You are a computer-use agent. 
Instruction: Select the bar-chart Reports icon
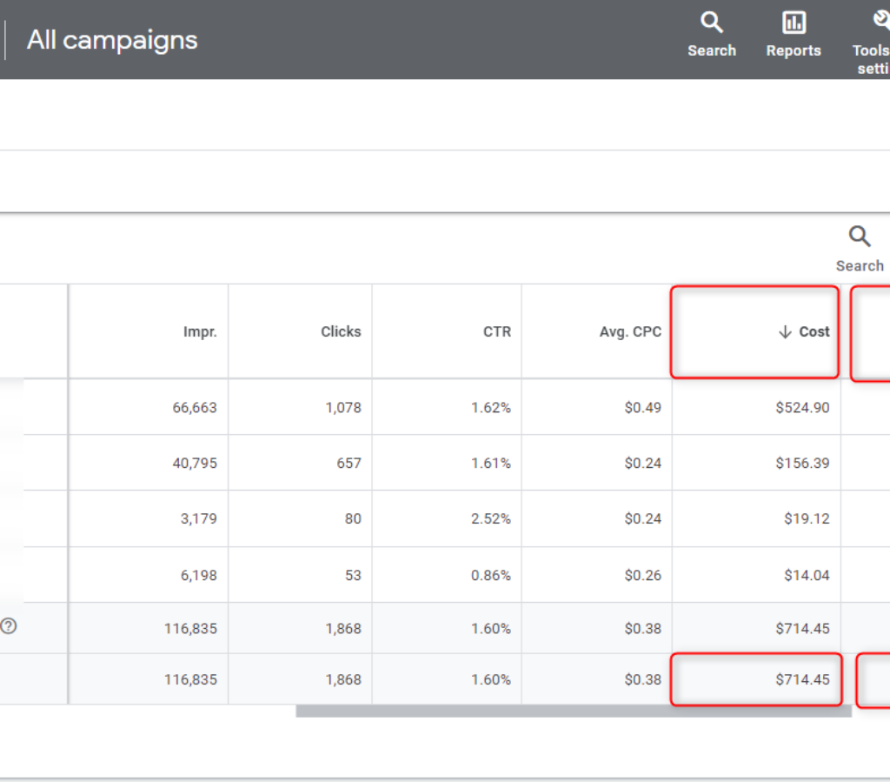[x=793, y=22]
